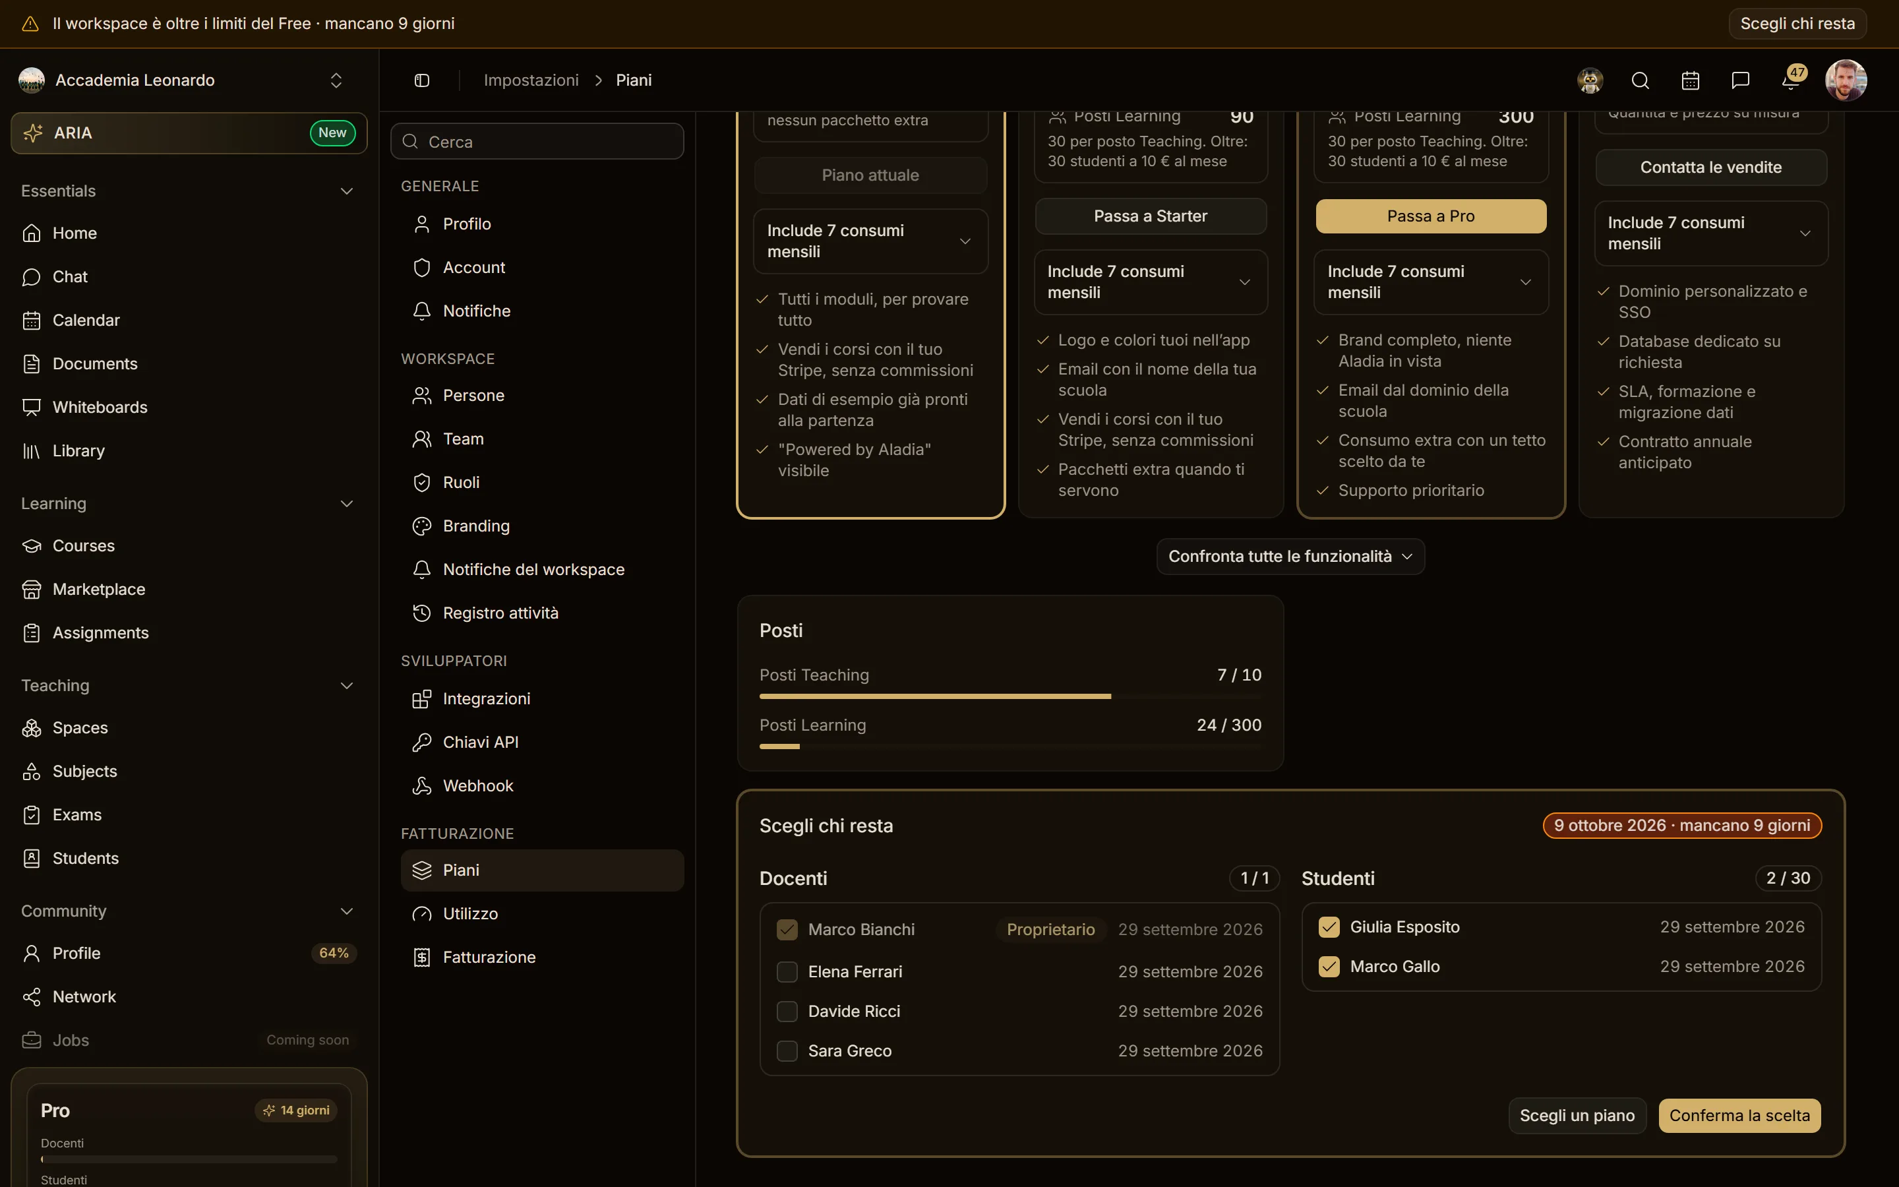
Task: Open the chat bubble icon in top bar
Action: click(x=1741, y=80)
